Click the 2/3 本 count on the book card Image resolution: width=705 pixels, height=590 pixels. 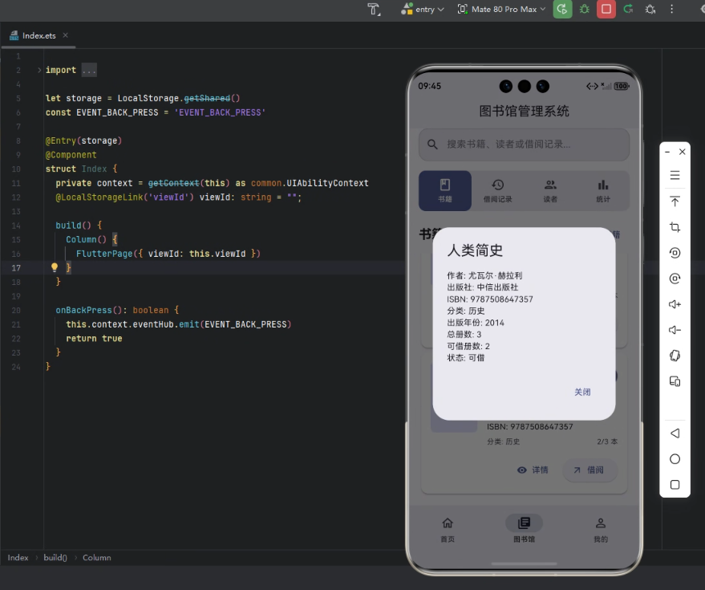click(x=607, y=442)
